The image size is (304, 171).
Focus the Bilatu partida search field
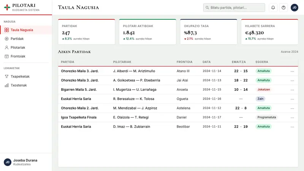(234, 8)
